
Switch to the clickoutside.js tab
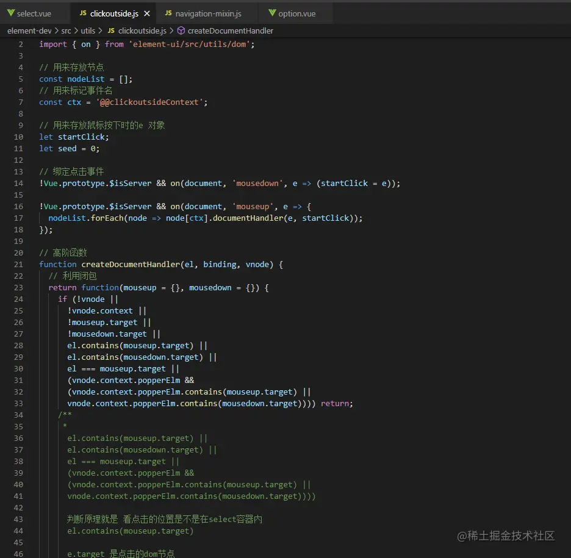(114, 13)
